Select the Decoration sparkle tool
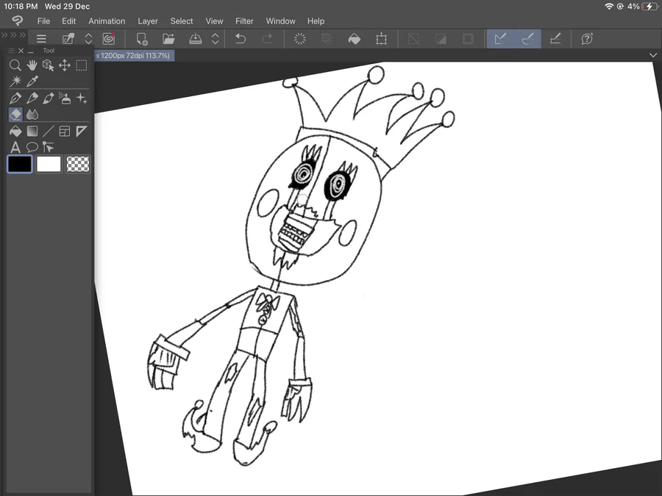 (81, 98)
